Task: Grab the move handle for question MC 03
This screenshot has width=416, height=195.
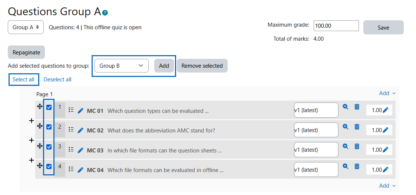Action: 40,146
